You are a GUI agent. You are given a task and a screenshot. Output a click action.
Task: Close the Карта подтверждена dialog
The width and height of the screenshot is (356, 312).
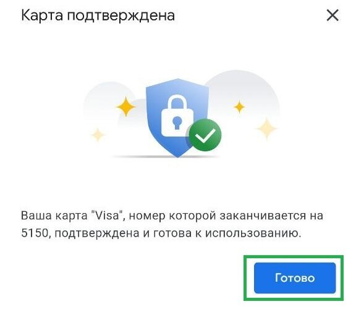pyautogui.click(x=333, y=15)
